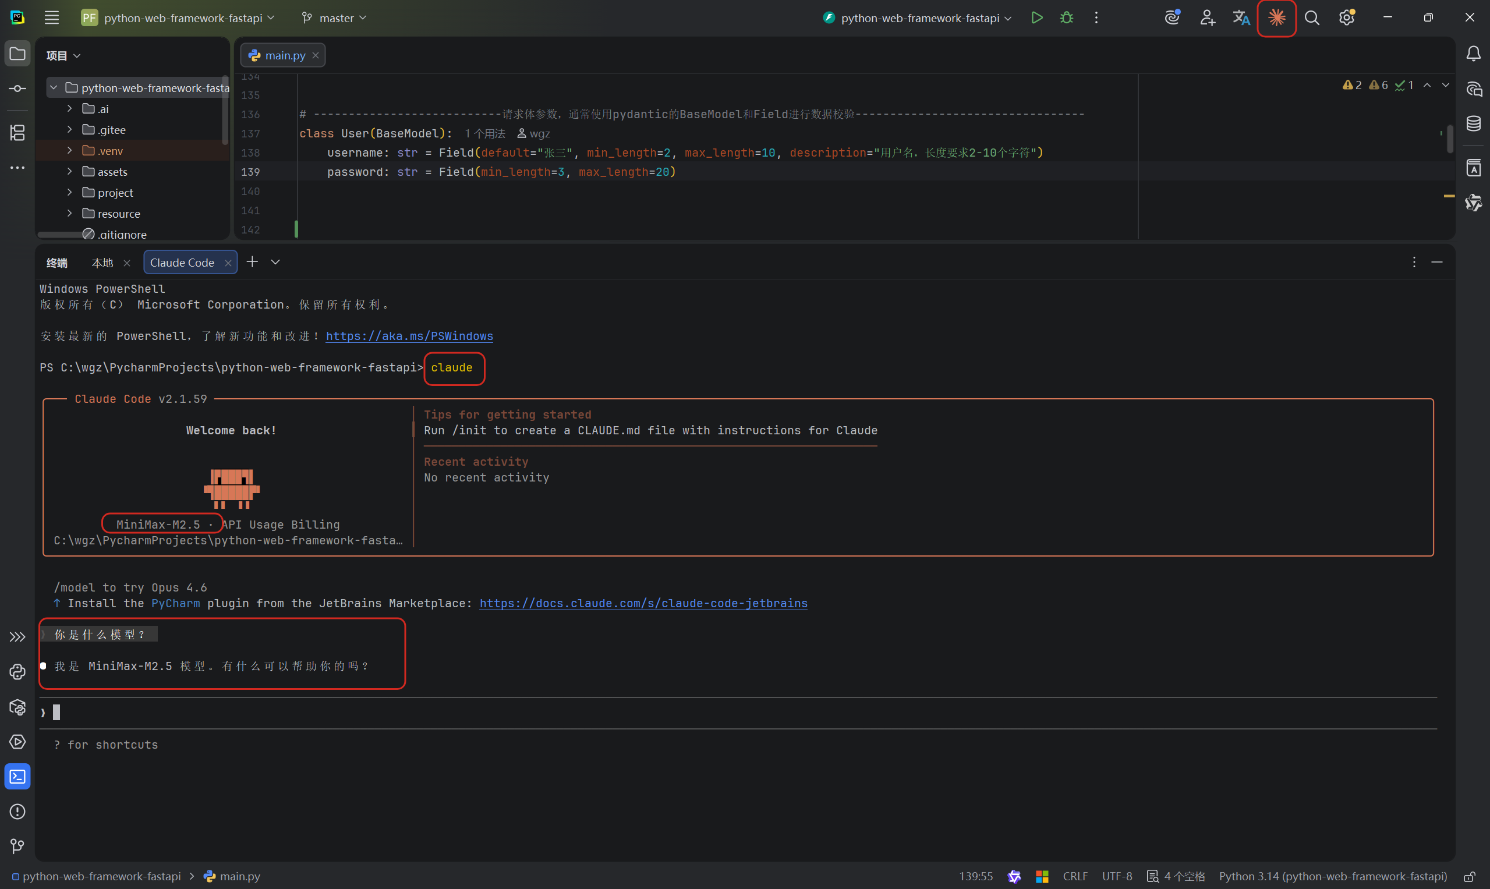The width and height of the screenshot is (1490, 889).
Task: Collapse the python-web-framework-fasta root folder
Action: click(x=54, y=87)
